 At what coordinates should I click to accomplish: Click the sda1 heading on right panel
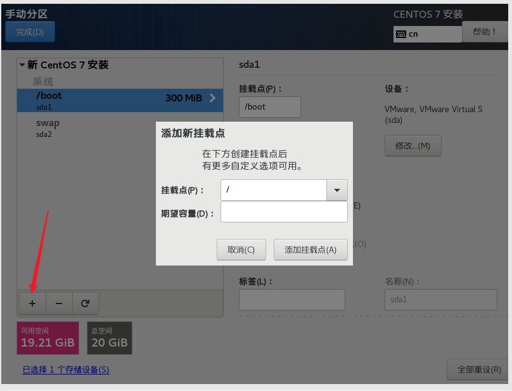click(x=249, y=65)
